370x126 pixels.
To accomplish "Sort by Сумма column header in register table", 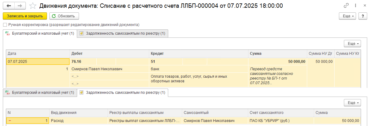I will tap(337, 113).
